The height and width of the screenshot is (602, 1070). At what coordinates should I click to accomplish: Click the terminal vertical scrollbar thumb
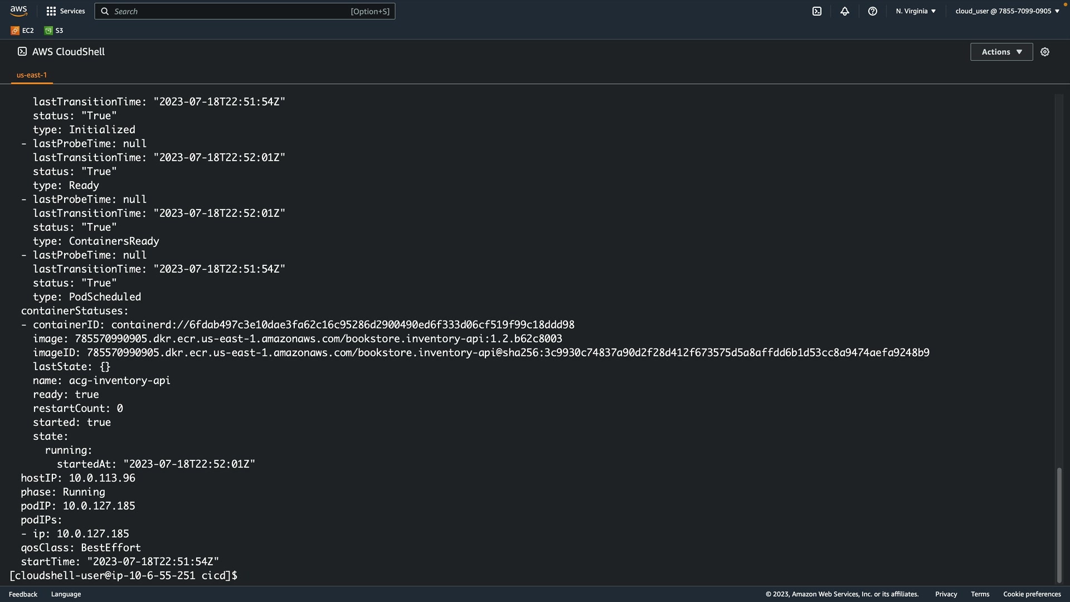pos(1059,524)
